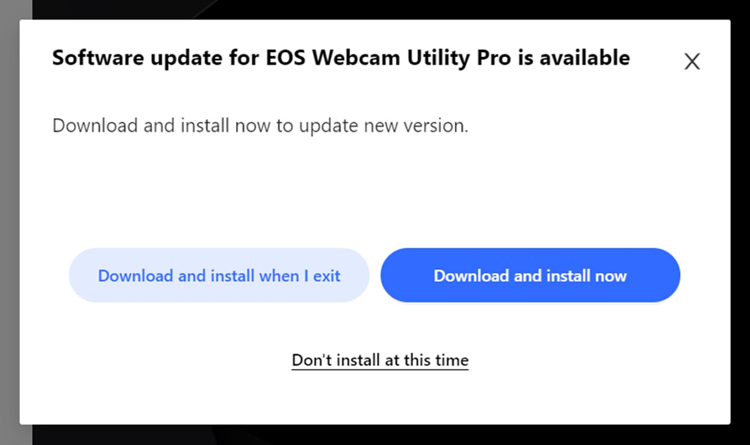Click the dialog title about EOS Webcam Utility Pro
Image resolution: width=750 pixels, height=445 pixels.
(x=341, y=57)
